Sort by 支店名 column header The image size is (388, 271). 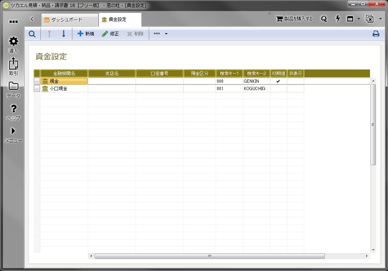(112, 73)
